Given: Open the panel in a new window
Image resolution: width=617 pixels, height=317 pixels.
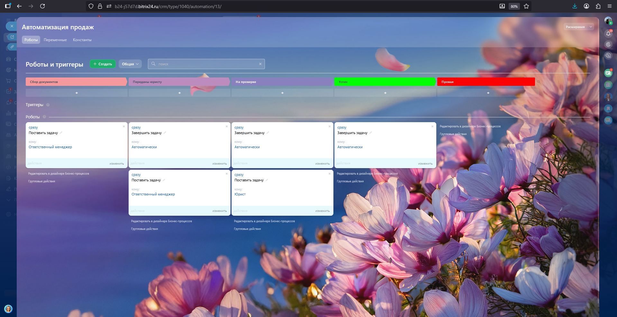Looking at the screenshot, I should point(12,37).
